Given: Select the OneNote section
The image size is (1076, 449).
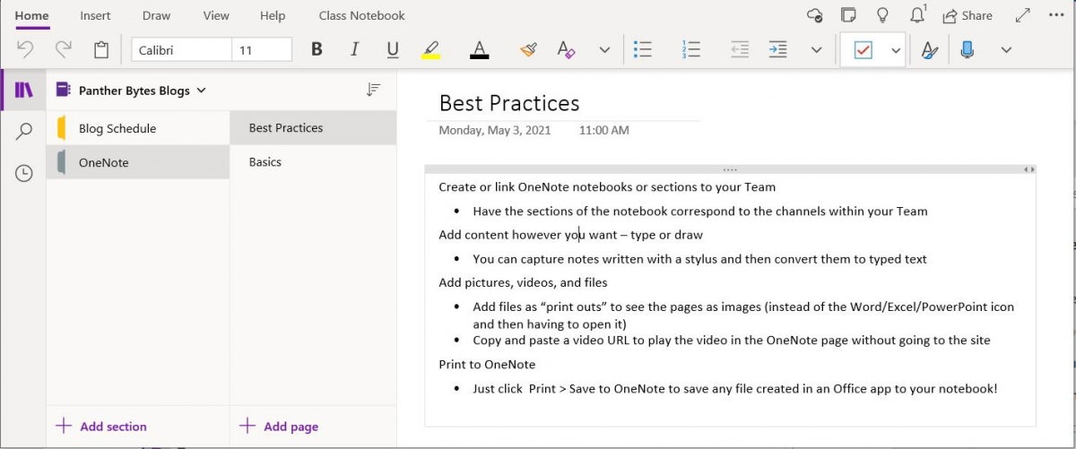Looking at the screenshot, I should [138, 162].
